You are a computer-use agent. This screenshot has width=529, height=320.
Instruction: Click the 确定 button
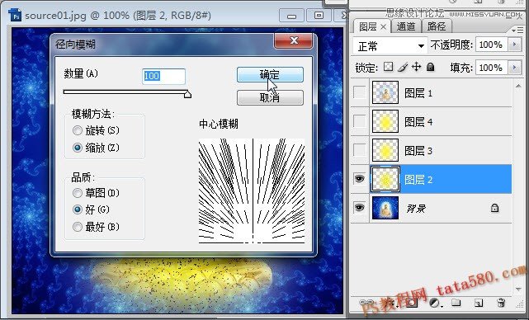(x=270, y=74)
